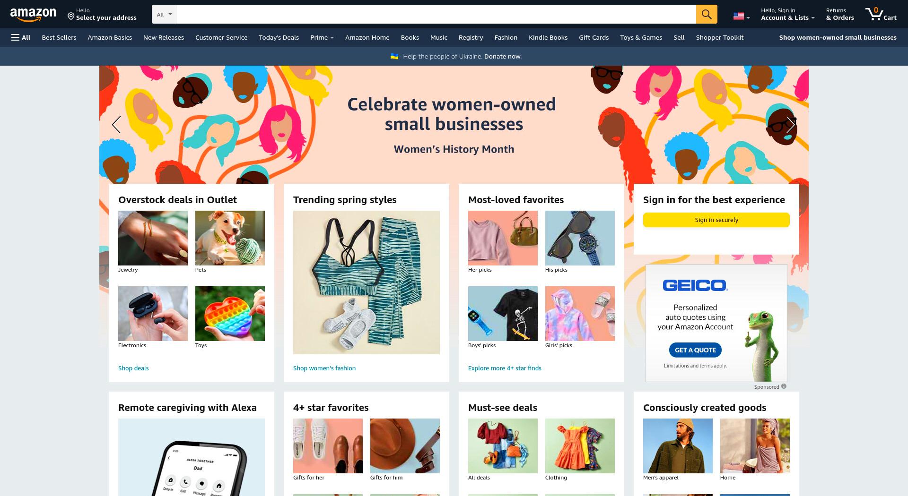The height and width of the screenshot is (496, 908).
Task: Click inside the Amazon search field
Action: point(436,14)
